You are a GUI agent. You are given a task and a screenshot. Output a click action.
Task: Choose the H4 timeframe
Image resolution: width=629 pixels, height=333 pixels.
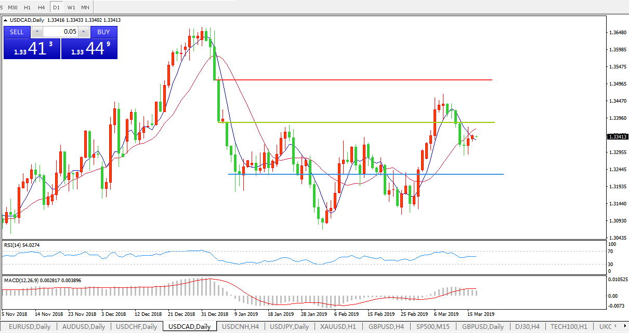pos(42,7)
